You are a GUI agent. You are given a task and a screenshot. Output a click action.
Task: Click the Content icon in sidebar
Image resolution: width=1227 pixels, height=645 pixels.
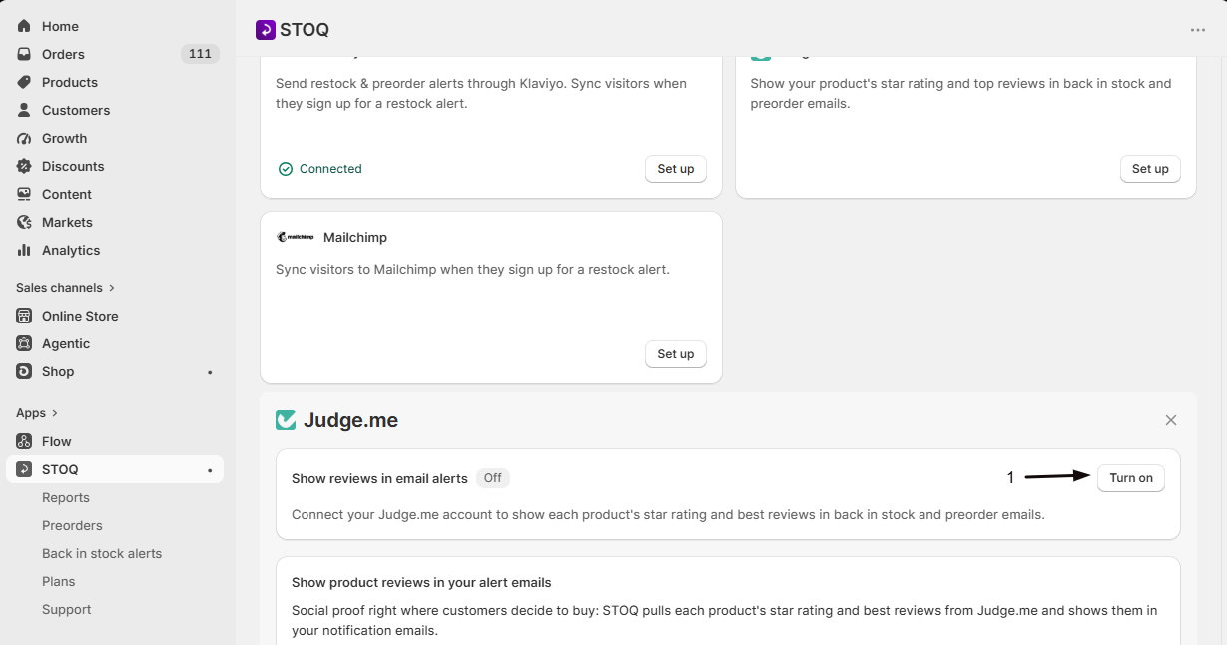click(24, 194)
